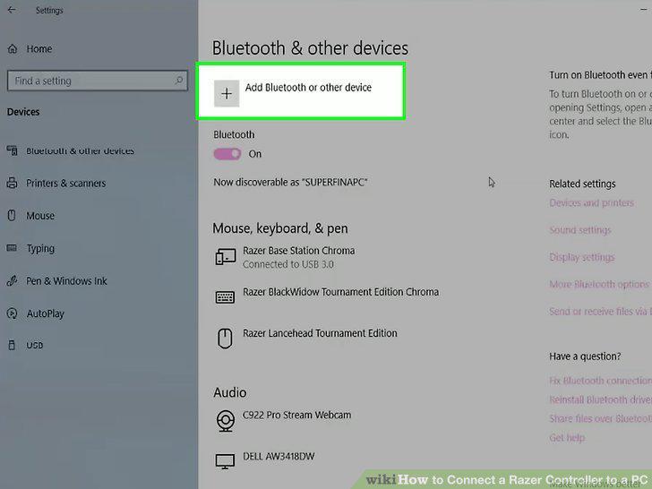Click the C922 webcam device icon
Screen dimensions: 652x489
click(226, 420)
